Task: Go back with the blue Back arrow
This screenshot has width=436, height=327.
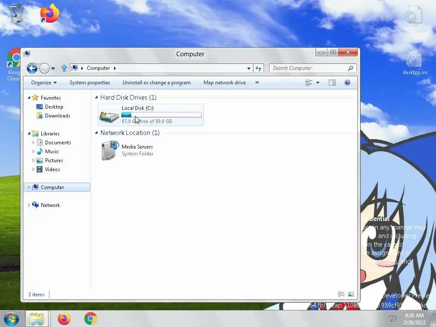Action: 32,68
